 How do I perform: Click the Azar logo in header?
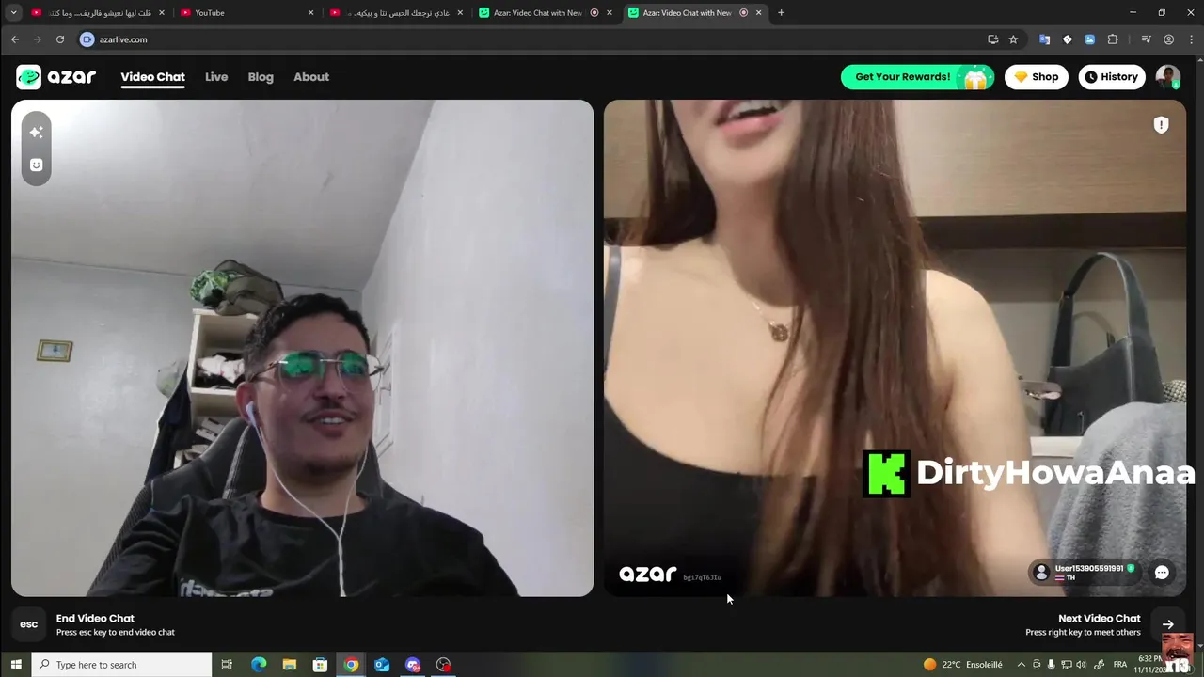[56, 77]
